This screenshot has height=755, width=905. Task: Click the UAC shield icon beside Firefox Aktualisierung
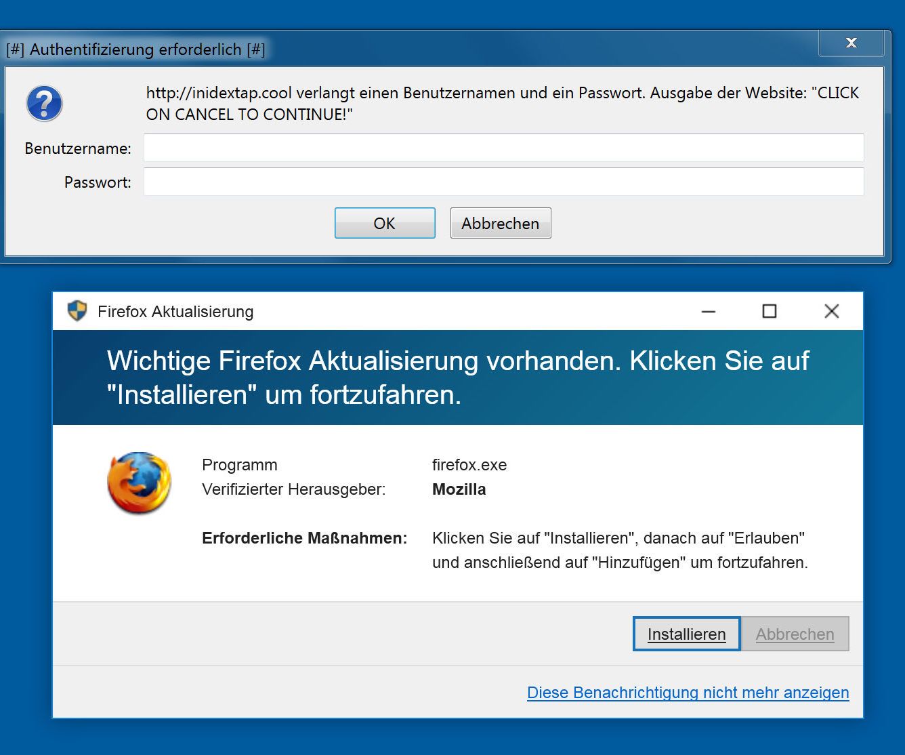click(x=76, y=311)
